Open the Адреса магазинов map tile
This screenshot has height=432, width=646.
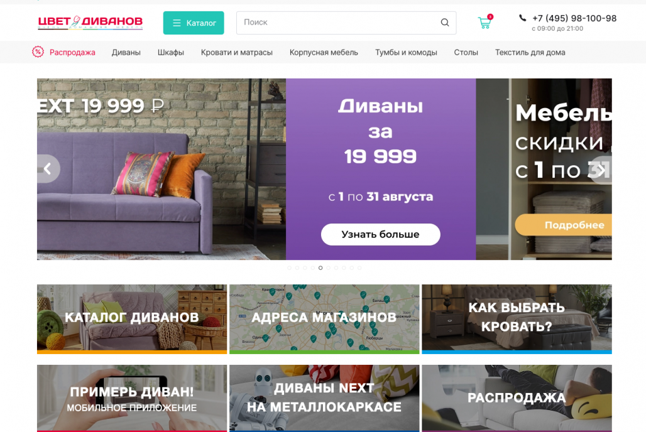pos(324,319)
